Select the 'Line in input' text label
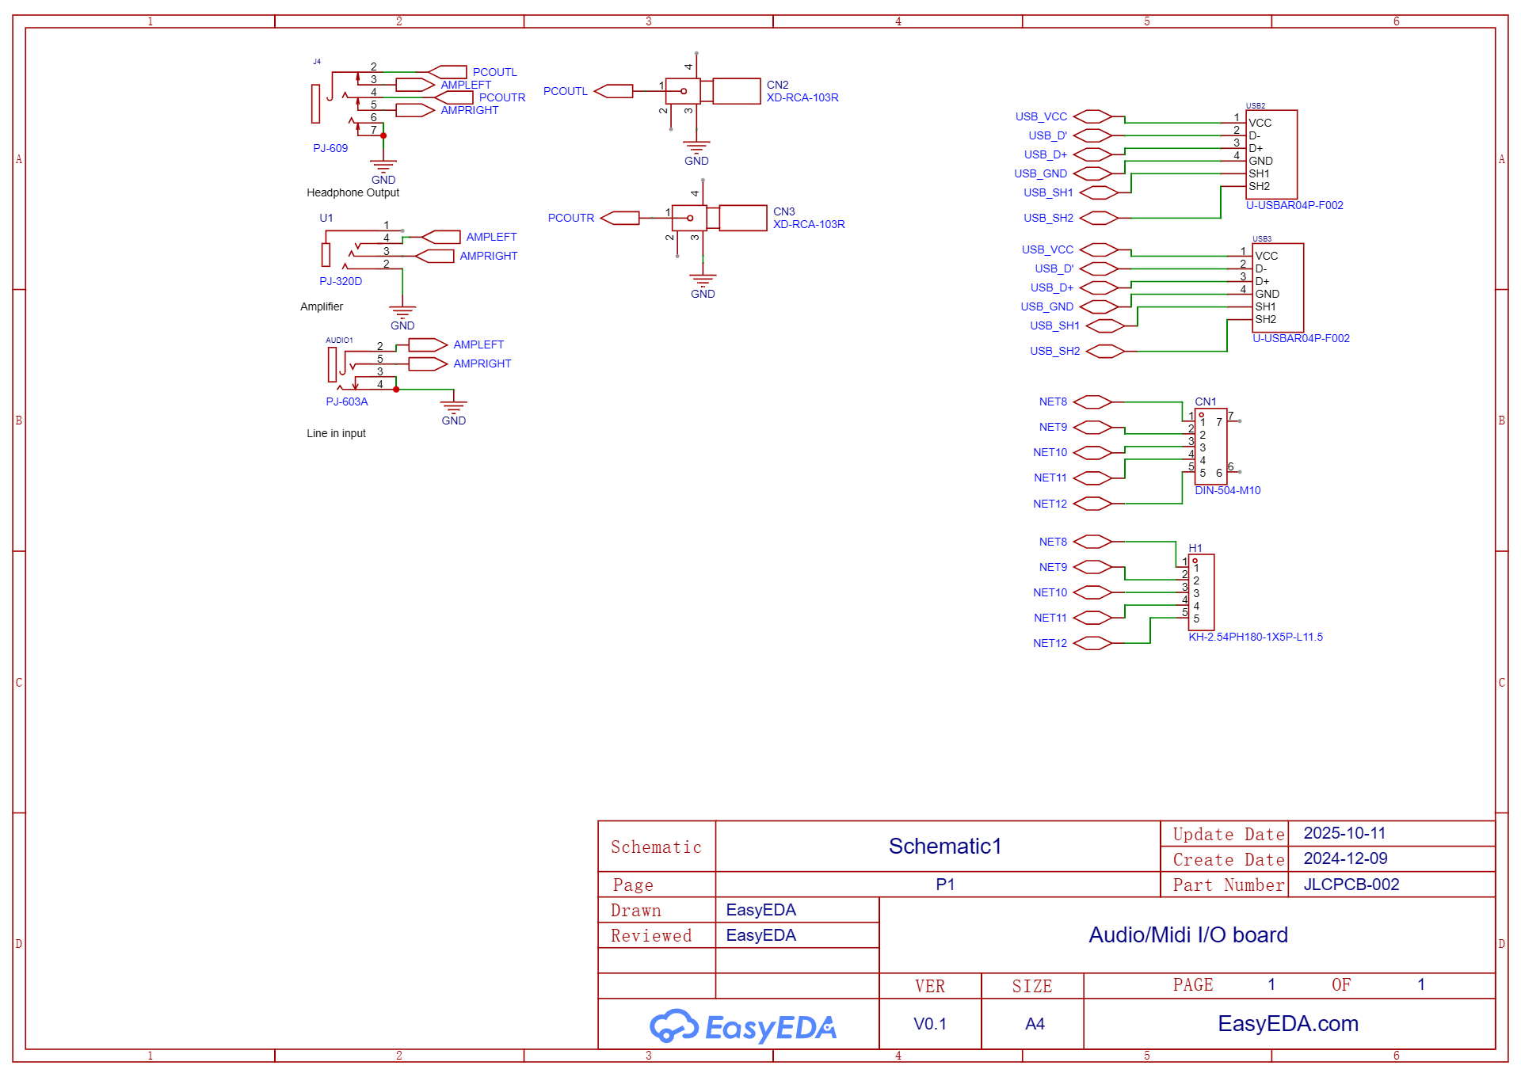This screenshot has width=1521, height=1077. (336, 433)
